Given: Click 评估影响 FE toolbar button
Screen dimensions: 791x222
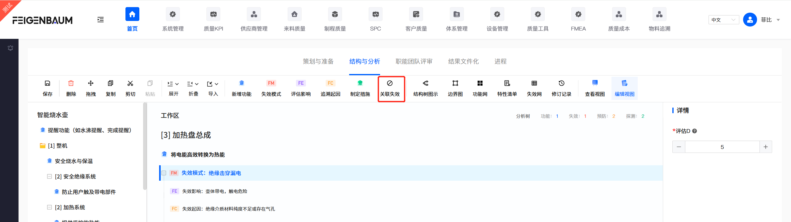Looking at the screenshot, I should click(301, 88).
